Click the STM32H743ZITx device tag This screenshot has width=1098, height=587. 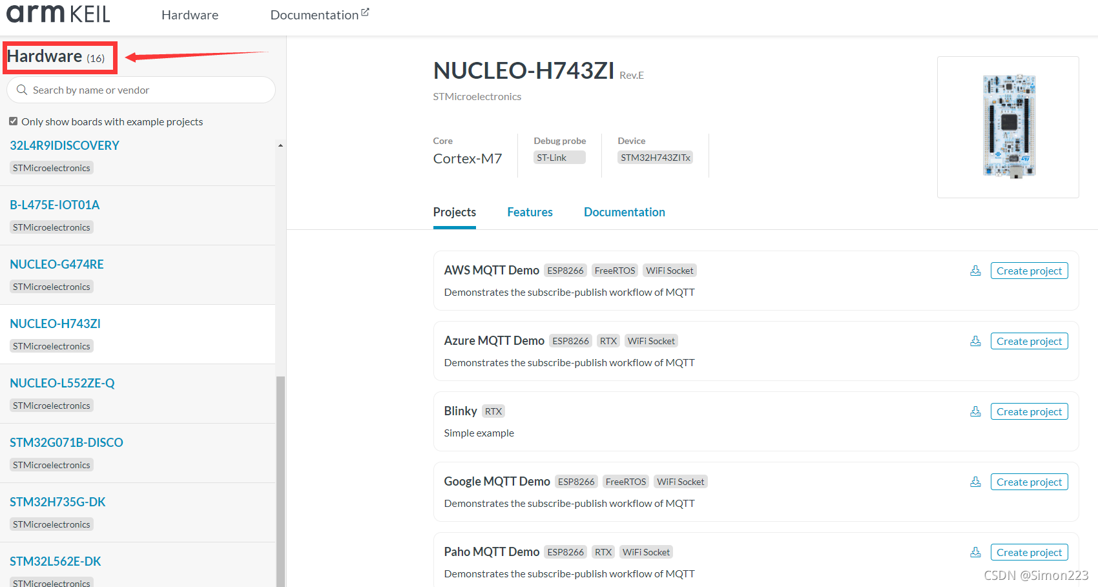[656, 158]
